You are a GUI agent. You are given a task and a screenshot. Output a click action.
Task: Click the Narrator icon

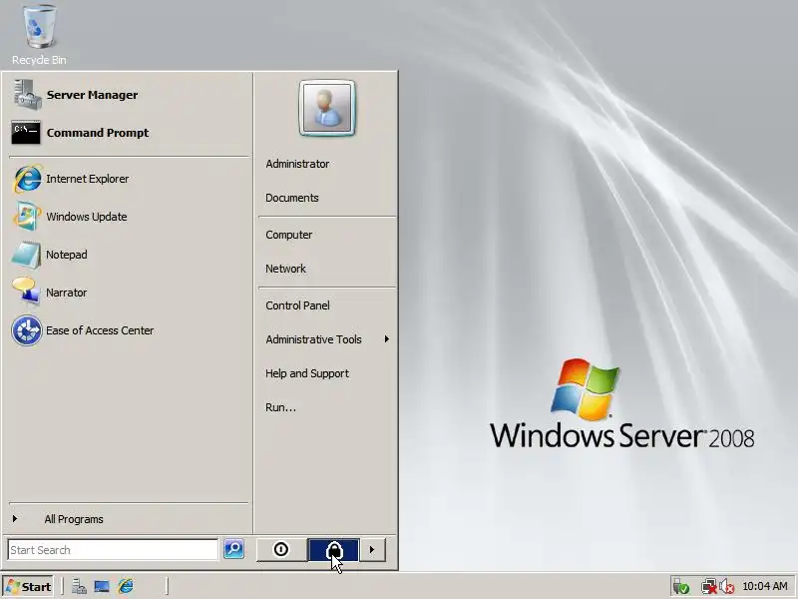coord(27,293)
